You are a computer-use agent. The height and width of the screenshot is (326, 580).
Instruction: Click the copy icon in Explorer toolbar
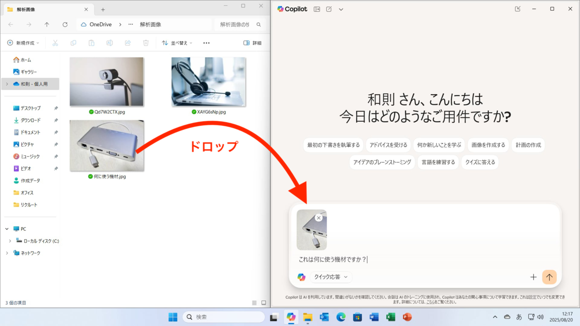coord(73,43)
